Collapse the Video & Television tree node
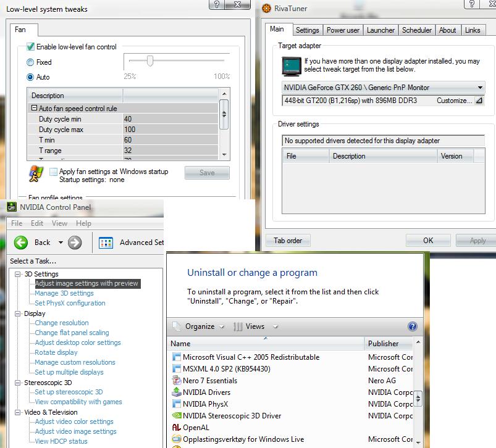This screenshot has width=496, height=448. 18,412
